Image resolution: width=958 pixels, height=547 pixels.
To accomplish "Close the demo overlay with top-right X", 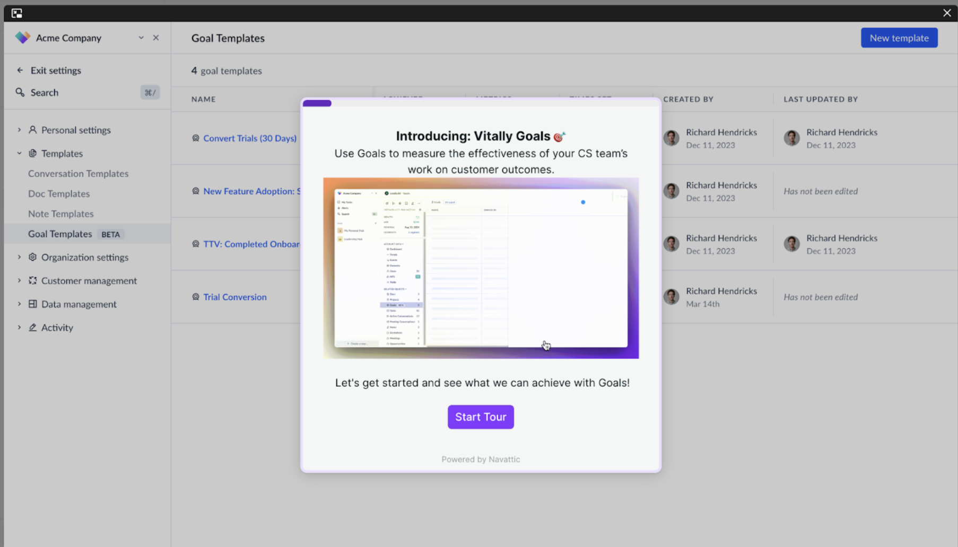I will (x=947, y=13).
